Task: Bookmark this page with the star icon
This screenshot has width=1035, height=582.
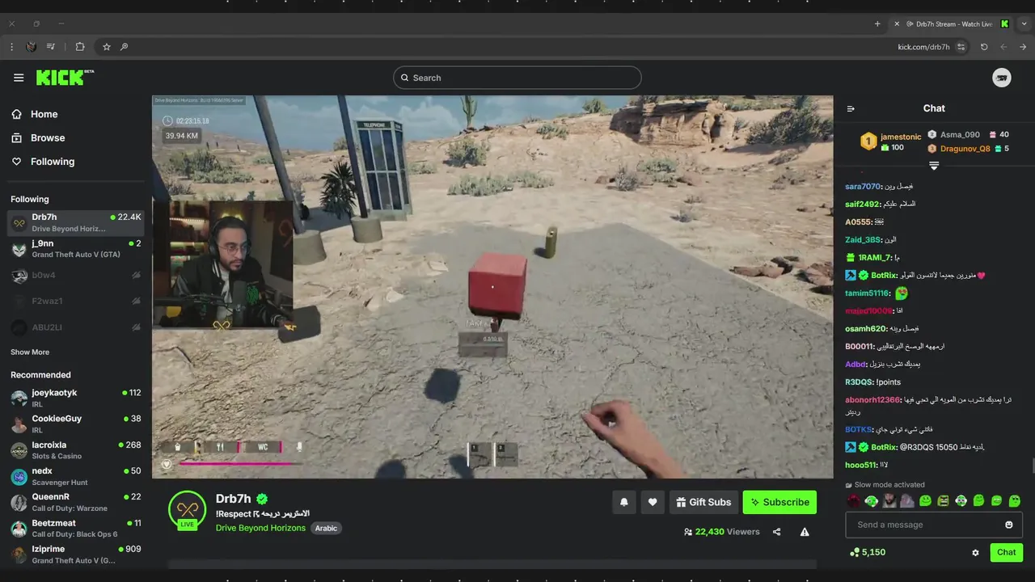Action: point(106,47)
